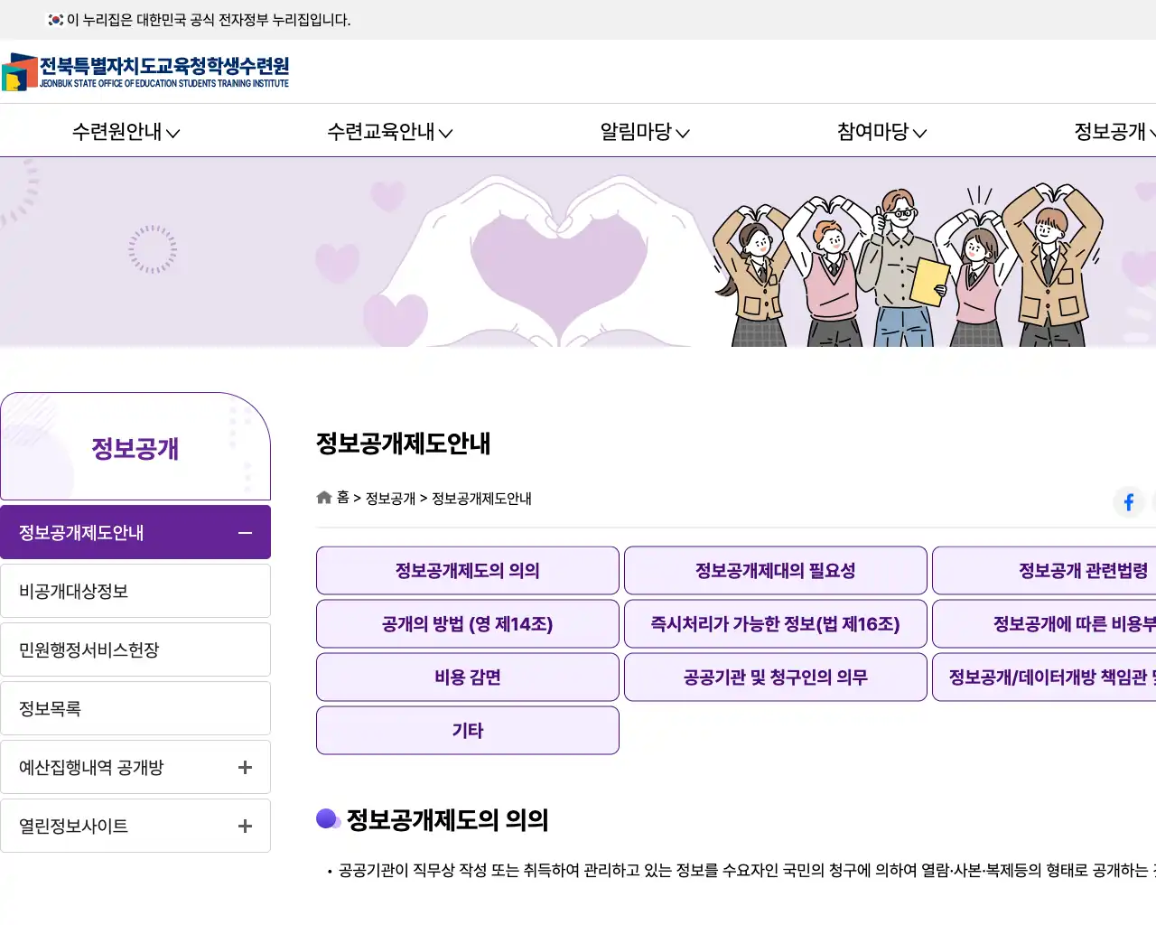The width and height of the screenshot is (1156, 925).
Task: Jump to 공개의 방법 (영 제14조) section
Action: click(468, 624)
